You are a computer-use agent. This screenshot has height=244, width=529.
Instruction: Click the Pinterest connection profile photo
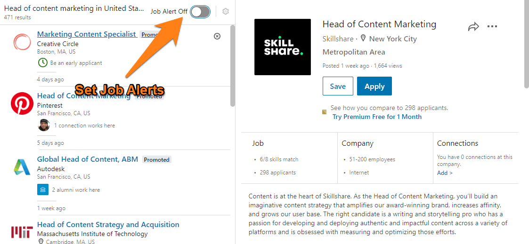coord(43,125)
